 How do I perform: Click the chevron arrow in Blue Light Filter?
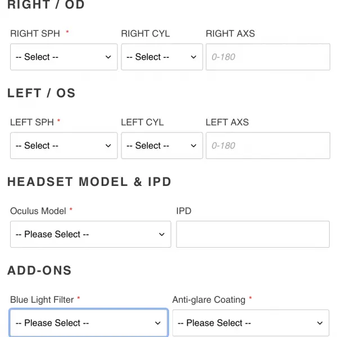click(158, 323)
